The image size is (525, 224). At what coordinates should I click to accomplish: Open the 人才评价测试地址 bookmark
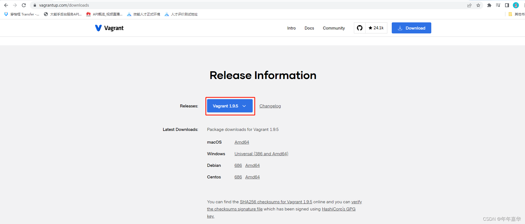(181, 14)
